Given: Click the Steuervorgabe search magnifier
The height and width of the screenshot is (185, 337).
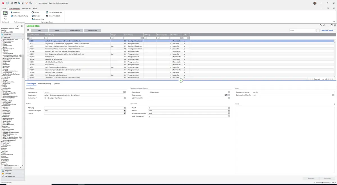Looking at the screenshot, I should click(226, 95).
